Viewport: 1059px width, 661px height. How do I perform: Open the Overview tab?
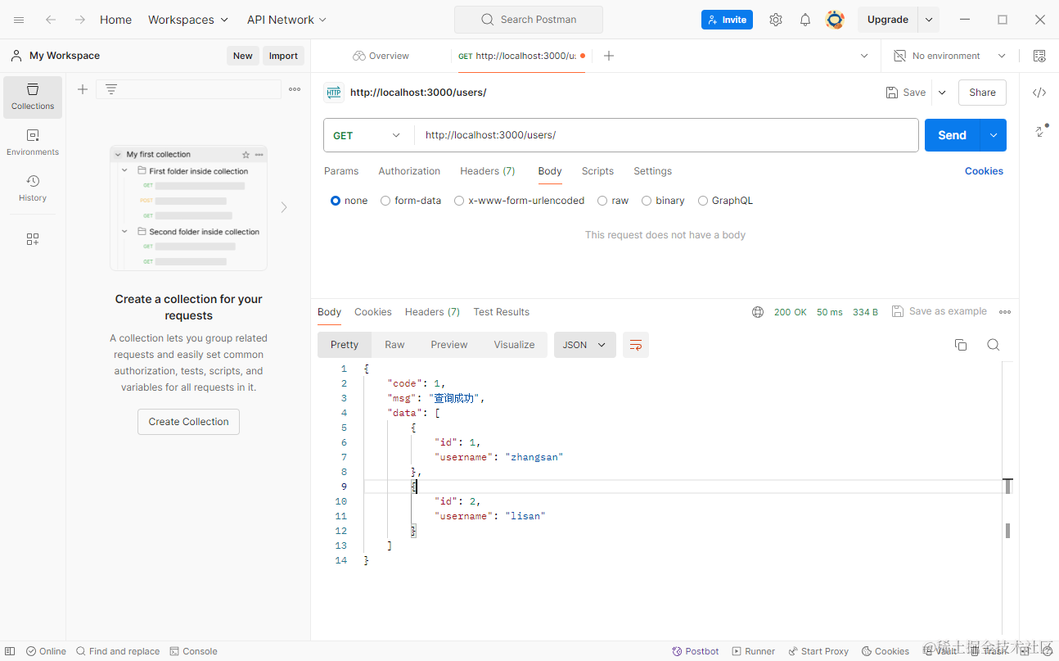381,56
